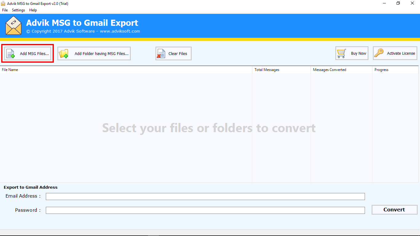This screenshot has width=420, height=236.
Task: Click the Advik envelope logo in banner
Action: (14, 26)
